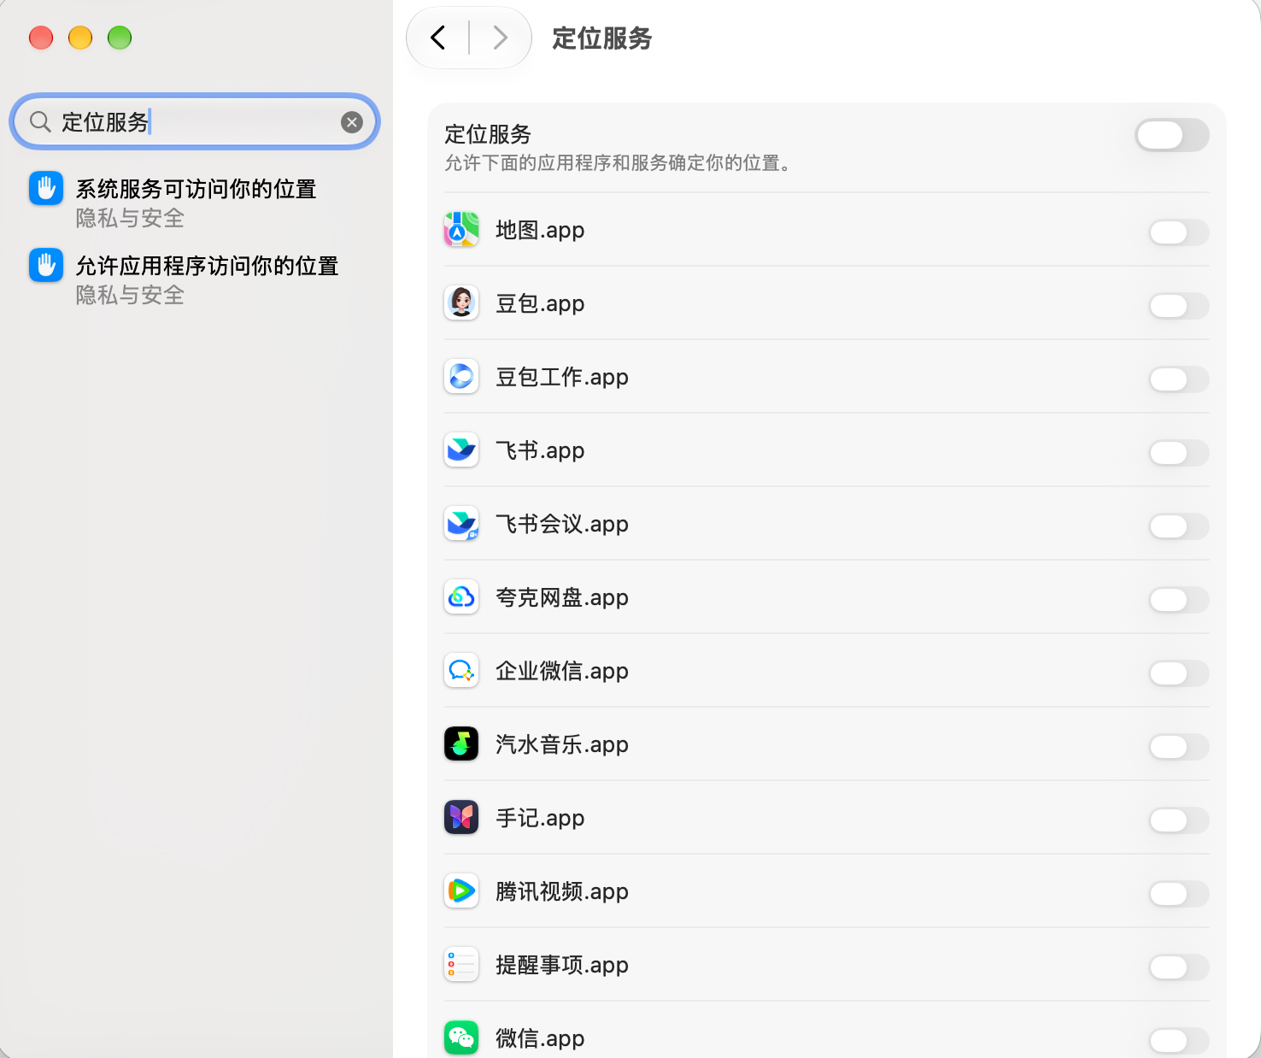
Task: Toggle location access for 地图.app
Action: (x=1179, y=232)
